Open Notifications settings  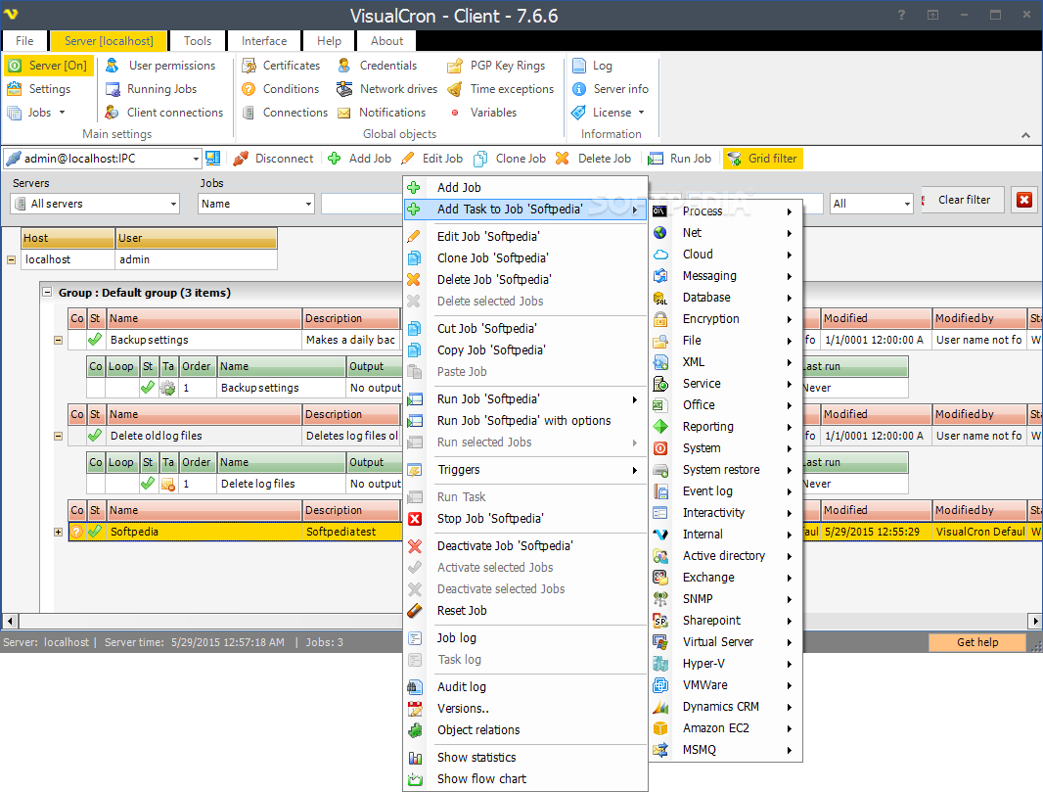coord(382,113)
